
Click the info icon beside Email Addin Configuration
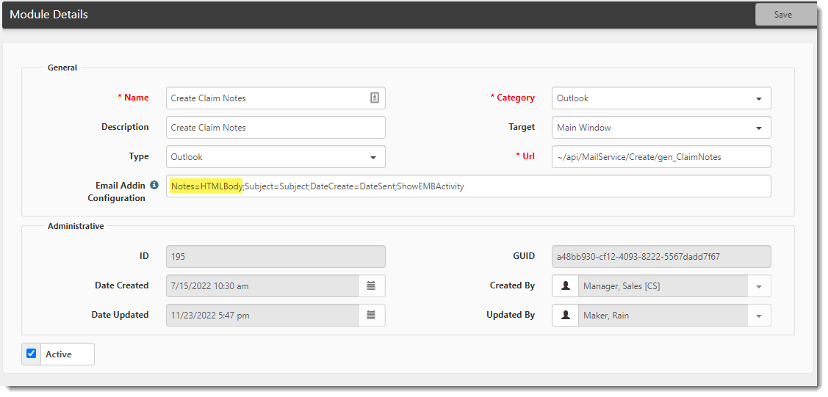(x=154, y=186)
